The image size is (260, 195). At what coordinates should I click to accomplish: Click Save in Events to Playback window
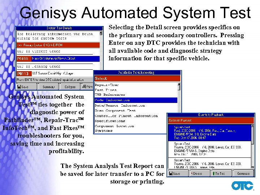(x=178, y=173)
